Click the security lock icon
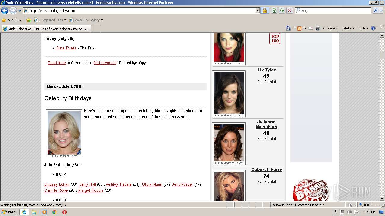385x216 pixels. [x=265, y=11]
